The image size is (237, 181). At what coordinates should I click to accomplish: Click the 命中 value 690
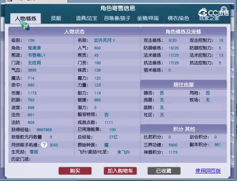[x=31, y=85]
